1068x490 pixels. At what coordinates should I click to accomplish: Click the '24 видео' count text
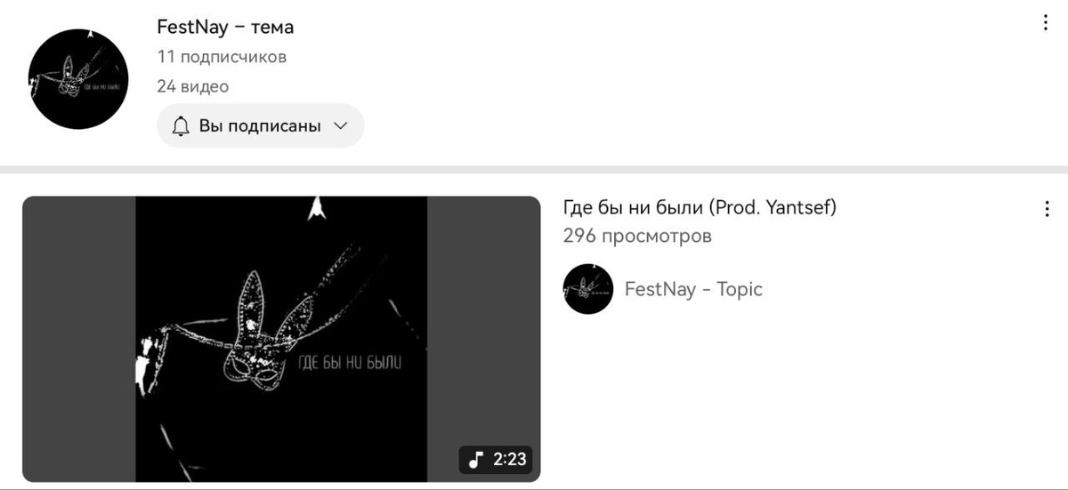tap(192, 86)
